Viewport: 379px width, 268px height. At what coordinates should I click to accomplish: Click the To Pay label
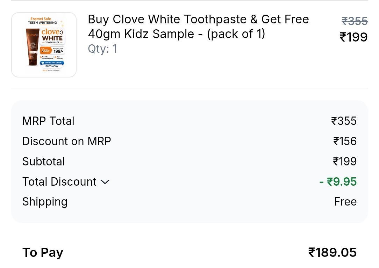tap(43, 252)
